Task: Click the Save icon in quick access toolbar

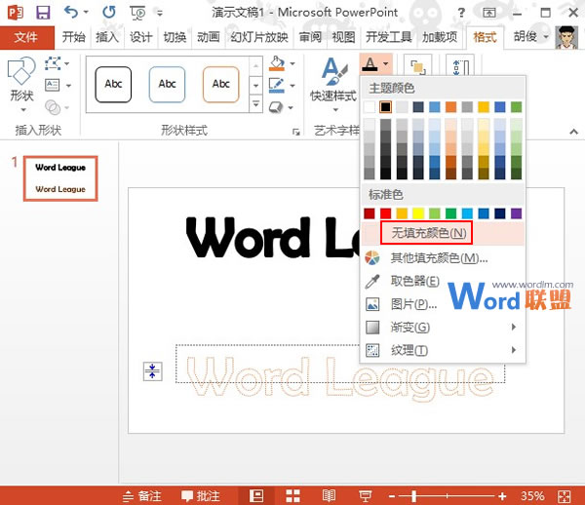Action: 43,13
